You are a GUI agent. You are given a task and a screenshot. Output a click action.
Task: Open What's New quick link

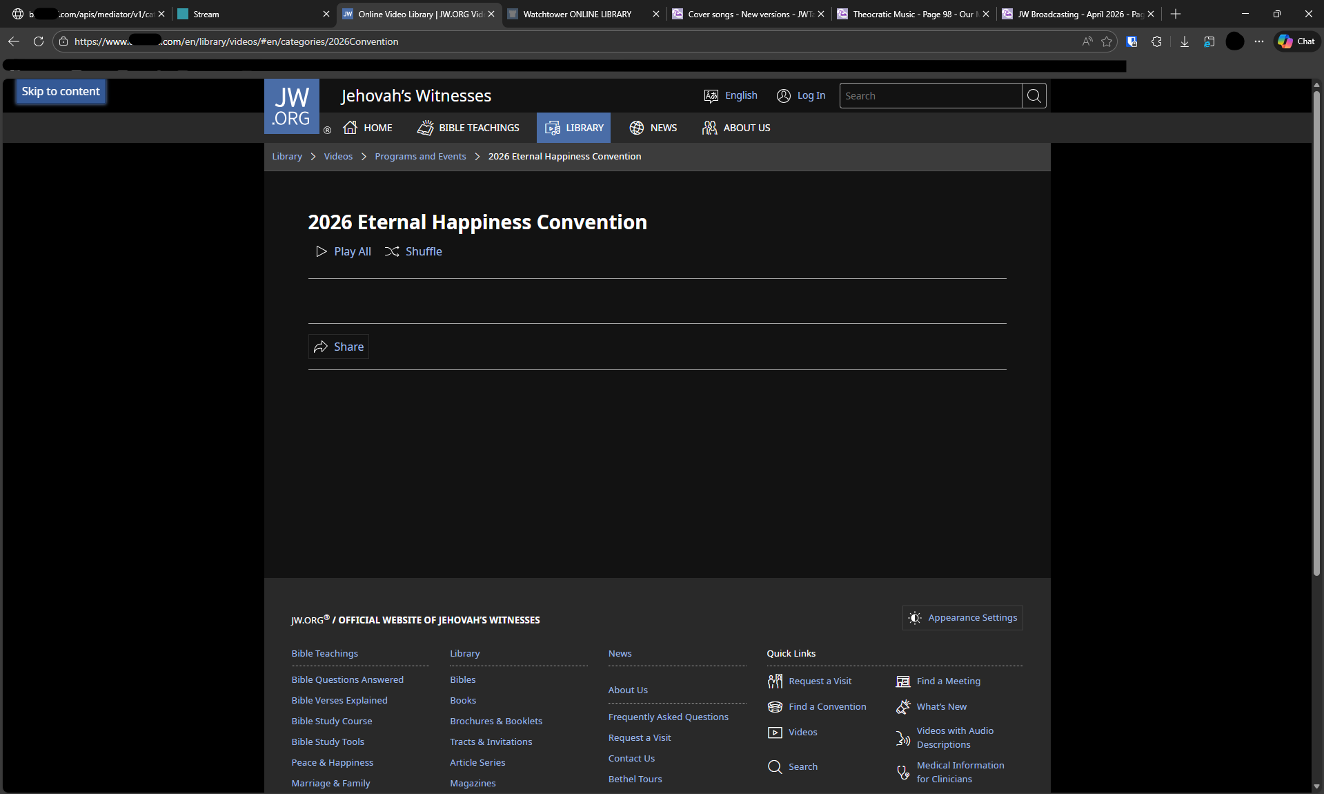941,706
